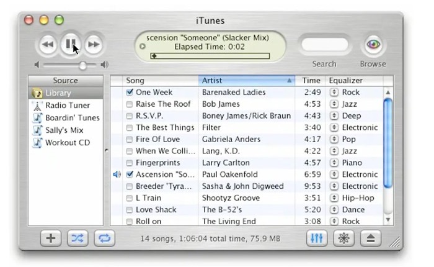Open equalizer preset dropdown for L Train
The height and width of the screenshot is (267, 434).
click(x=334, y=198)
